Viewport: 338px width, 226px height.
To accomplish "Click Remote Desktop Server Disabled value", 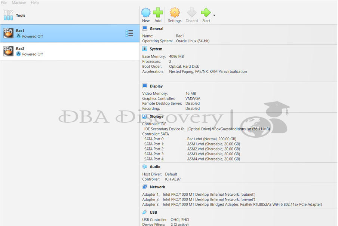I will coord(193,104).
